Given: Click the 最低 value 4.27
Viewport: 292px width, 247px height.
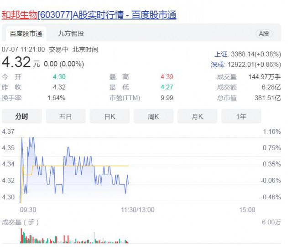Looking at the screenshot, I should 167,87.
